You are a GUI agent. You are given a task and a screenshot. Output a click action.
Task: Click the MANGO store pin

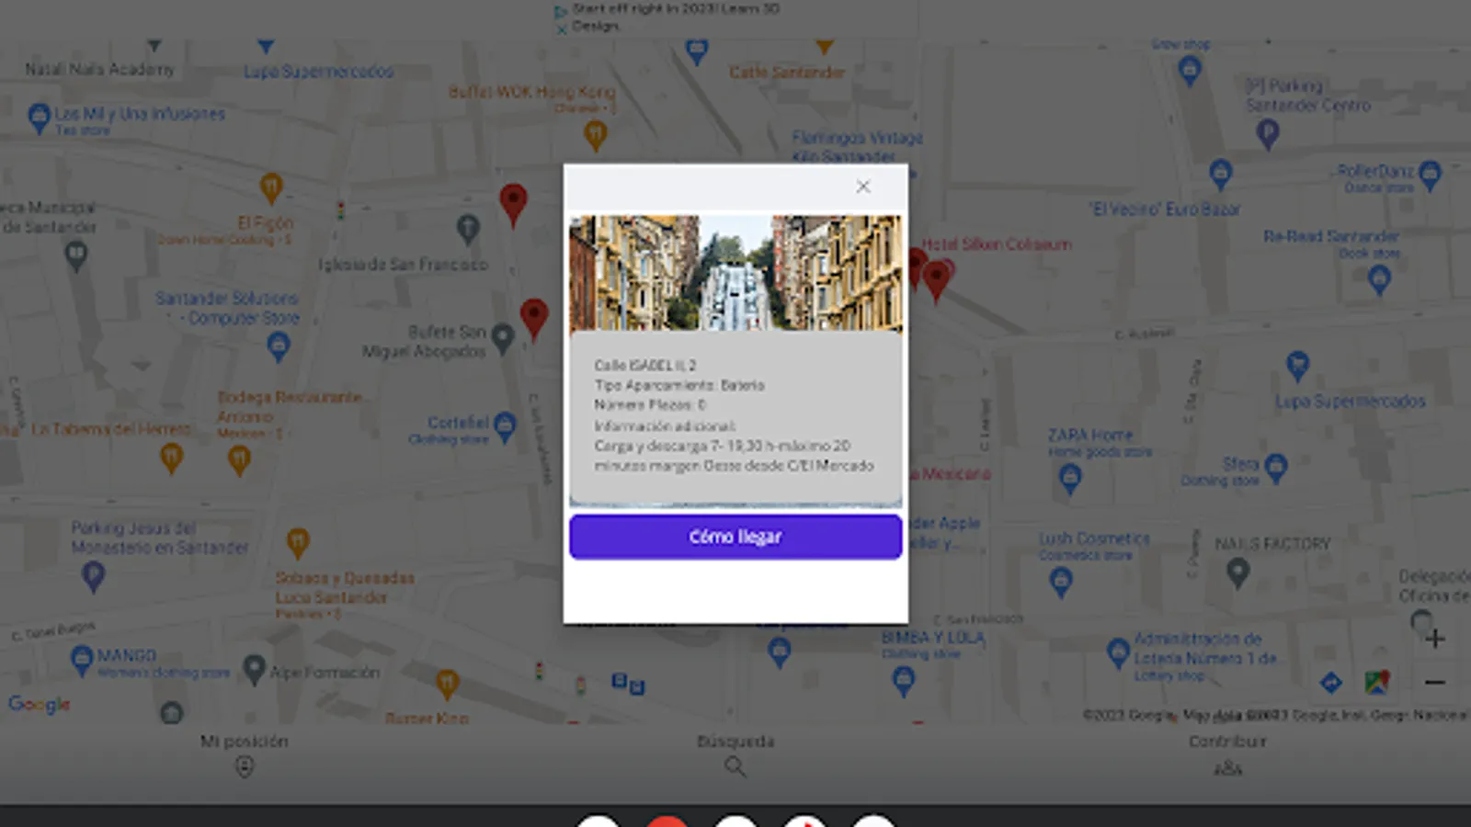[82, 659]
